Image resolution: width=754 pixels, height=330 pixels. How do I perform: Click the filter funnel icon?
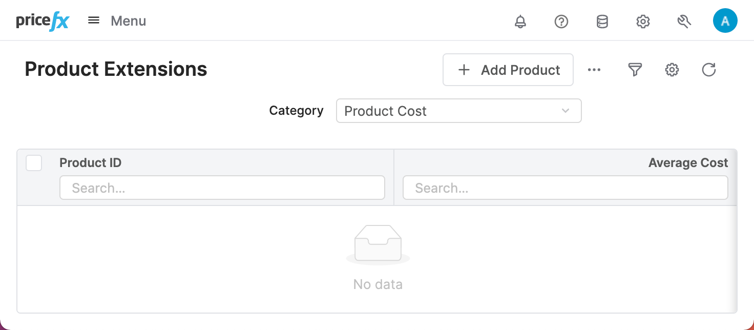pos(635,70)
